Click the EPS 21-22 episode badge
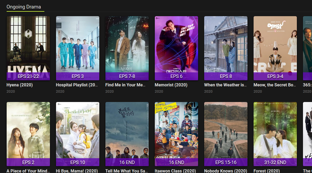312x173 pixels. tap(28, 76)
